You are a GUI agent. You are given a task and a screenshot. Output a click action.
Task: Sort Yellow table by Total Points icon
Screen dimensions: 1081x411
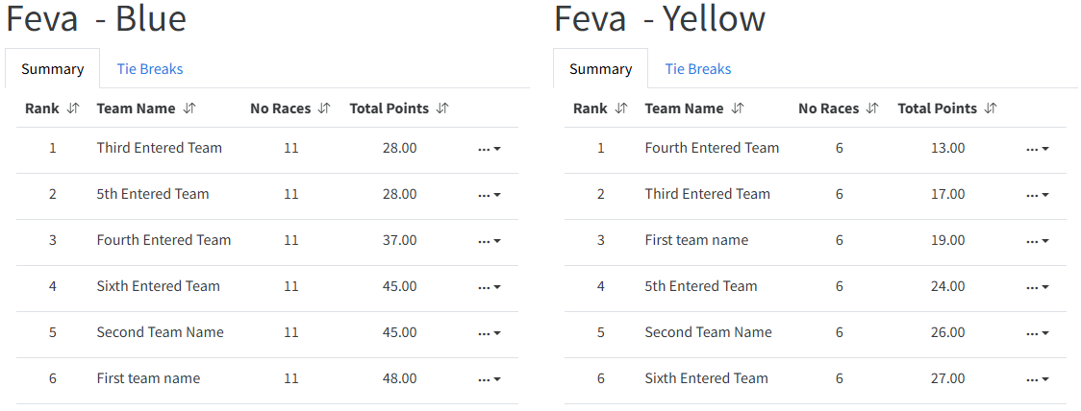[991, 109]
